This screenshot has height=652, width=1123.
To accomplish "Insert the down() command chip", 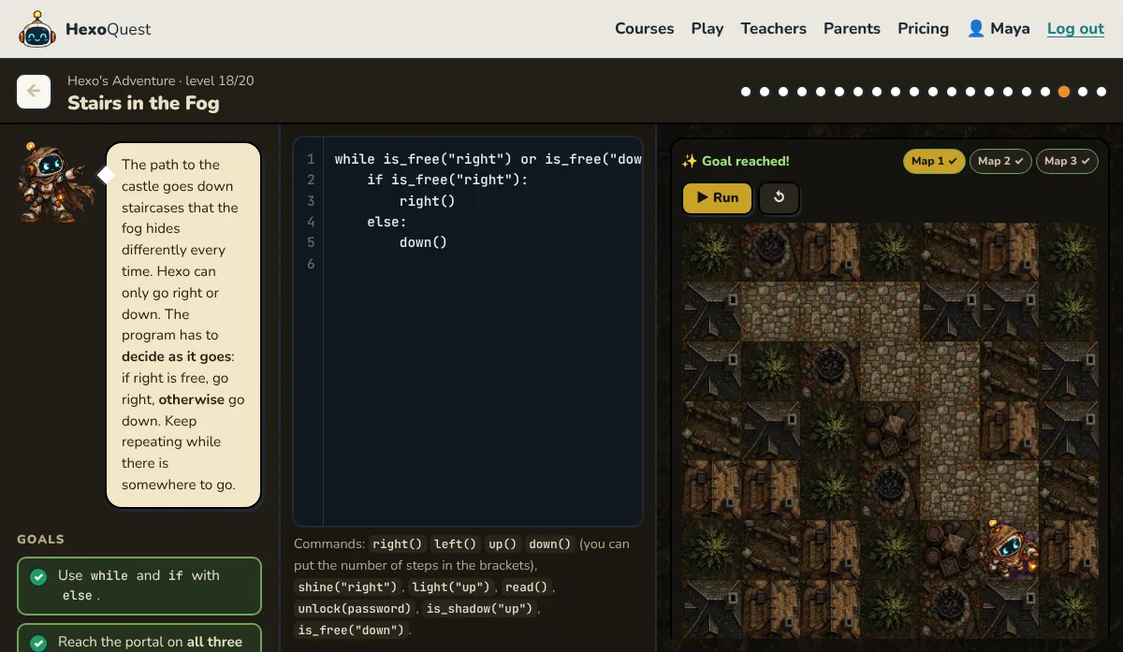I will (549, 544).
